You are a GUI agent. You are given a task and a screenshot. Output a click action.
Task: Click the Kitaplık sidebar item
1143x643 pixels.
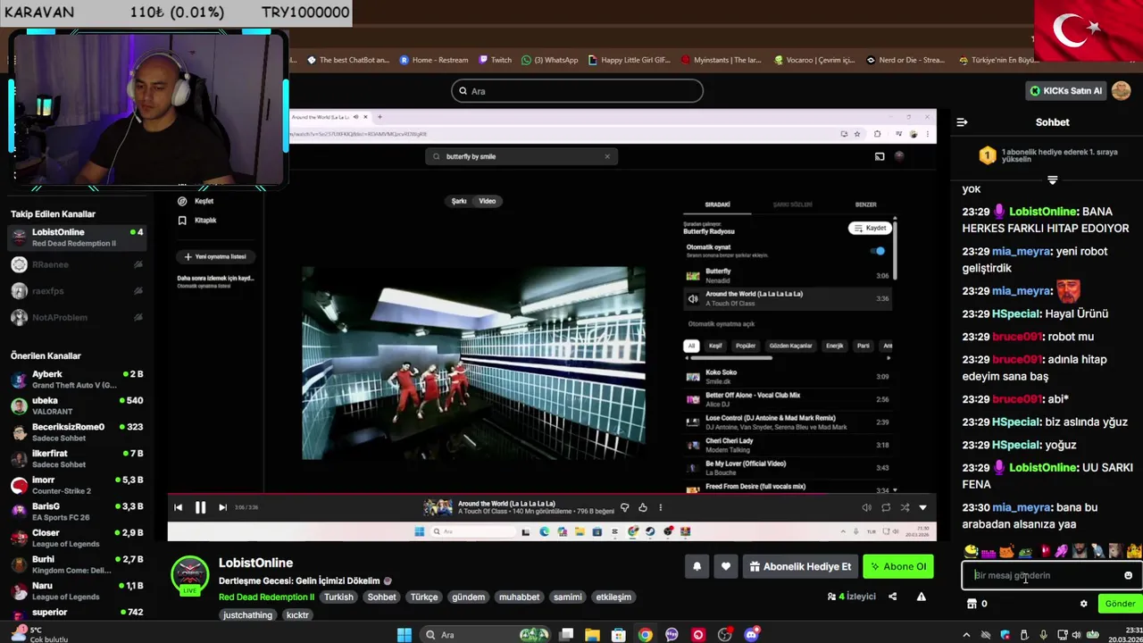[197, 220]
